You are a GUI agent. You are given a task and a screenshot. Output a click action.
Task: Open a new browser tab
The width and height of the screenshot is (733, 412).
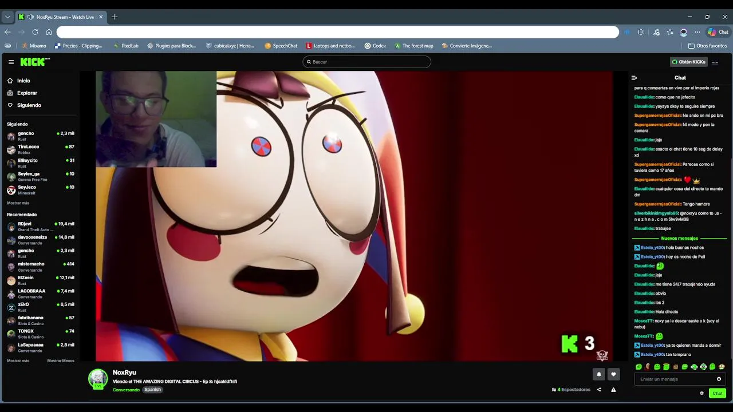115,17
